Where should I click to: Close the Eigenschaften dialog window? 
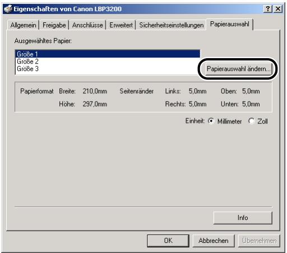(x=278, y=9)
